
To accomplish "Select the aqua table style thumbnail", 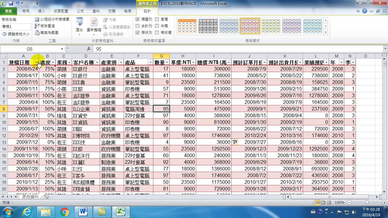I will tap(313, 26).
